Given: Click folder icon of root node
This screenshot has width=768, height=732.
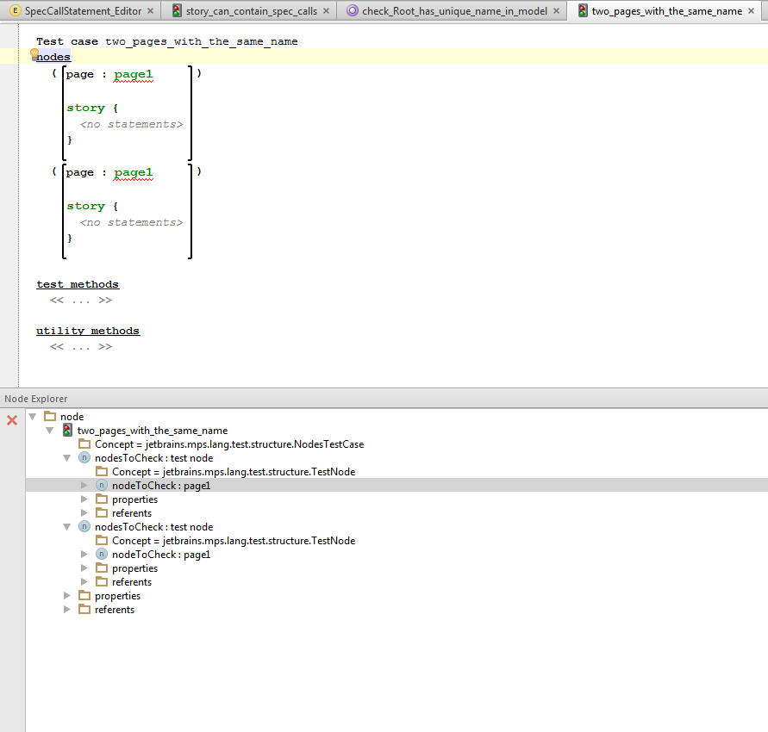Looking at the screenshot, I should pos(50,417).
